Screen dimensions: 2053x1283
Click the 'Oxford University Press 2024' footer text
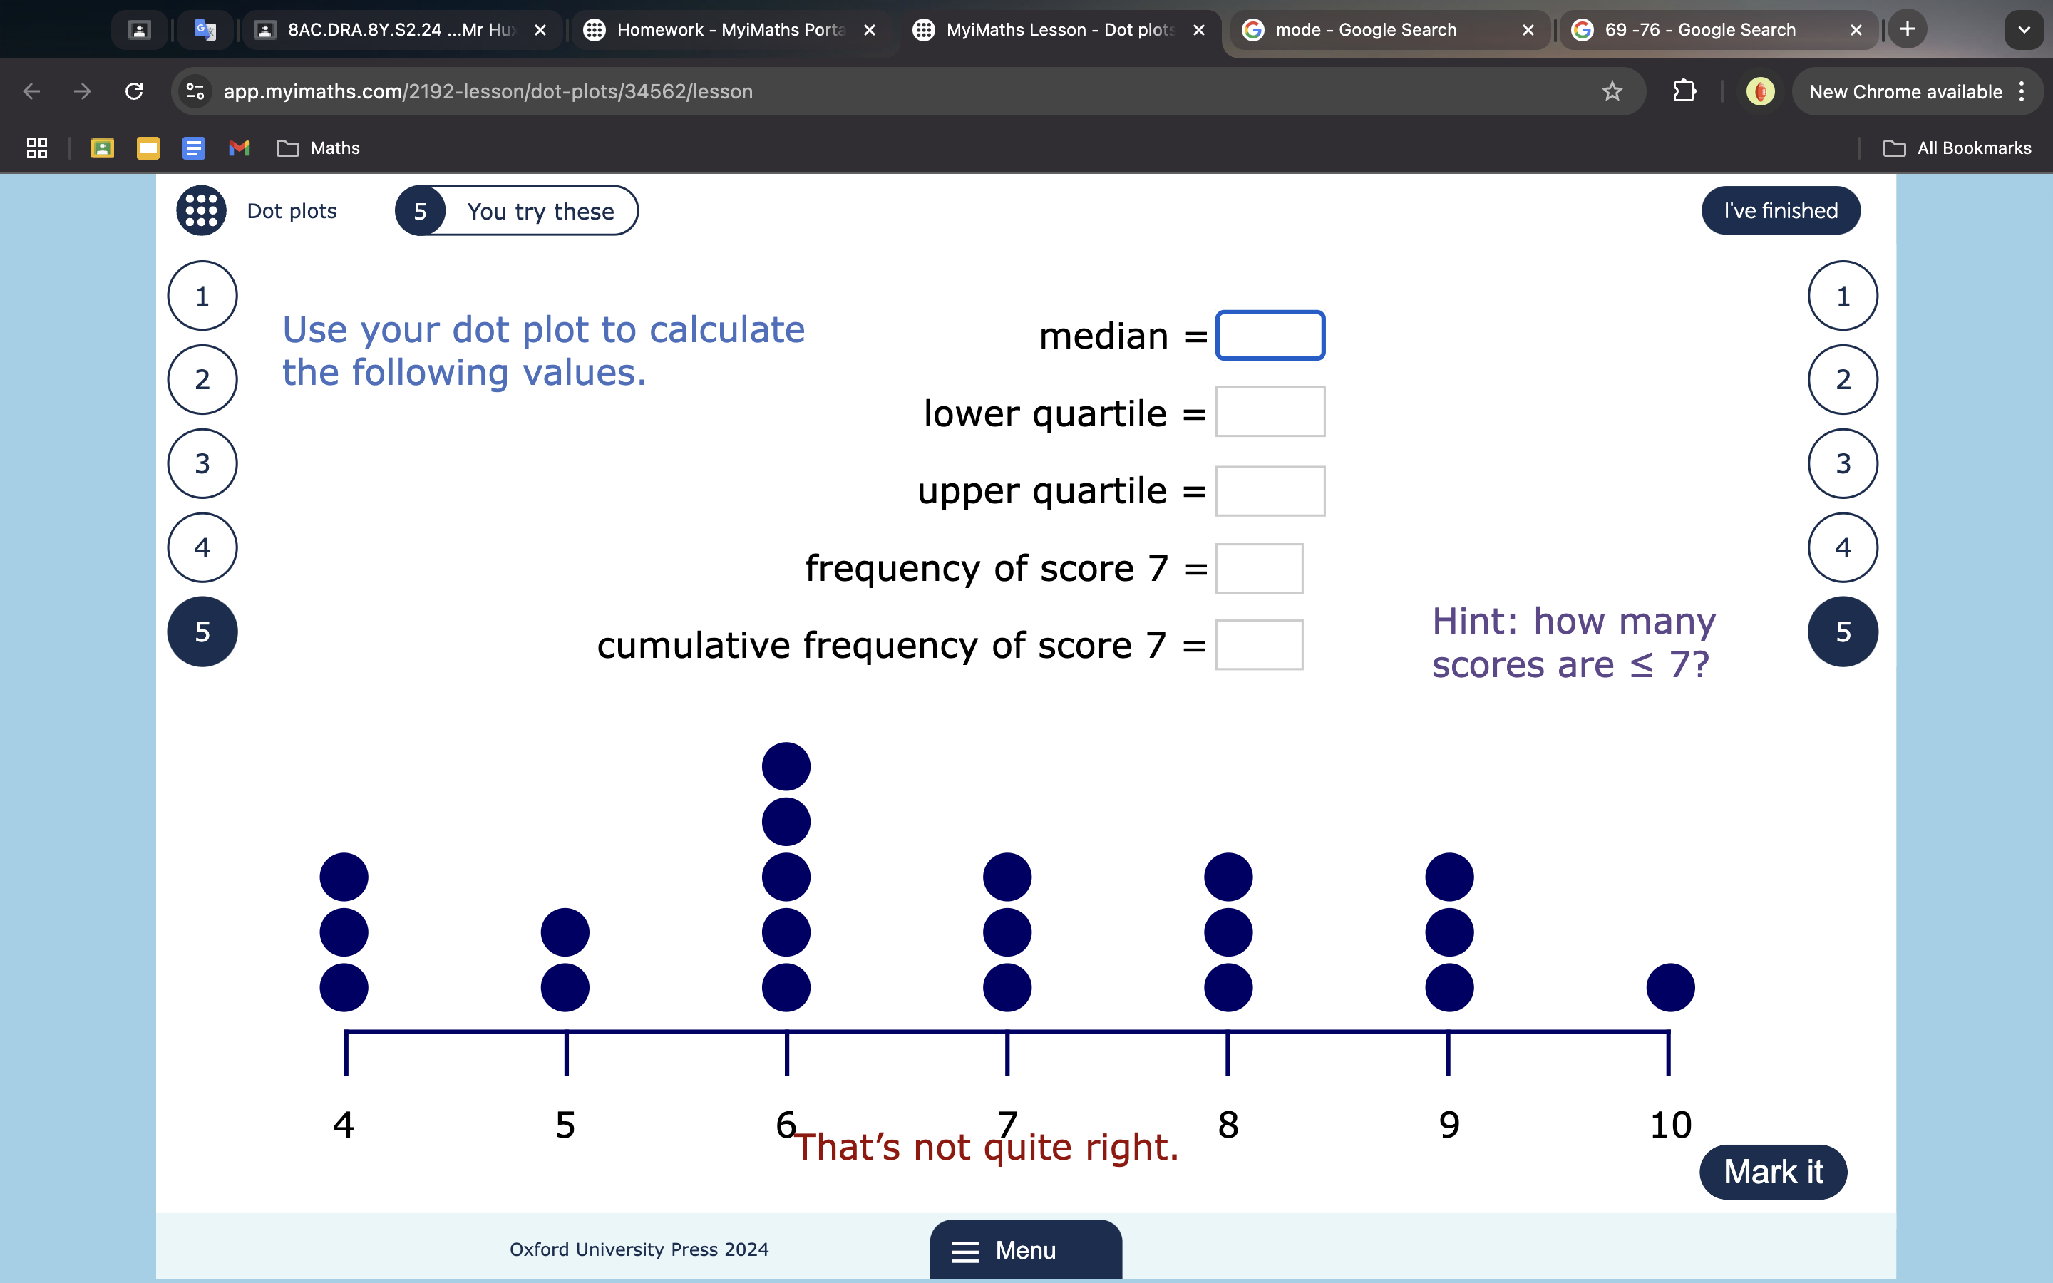[639, 1249]
